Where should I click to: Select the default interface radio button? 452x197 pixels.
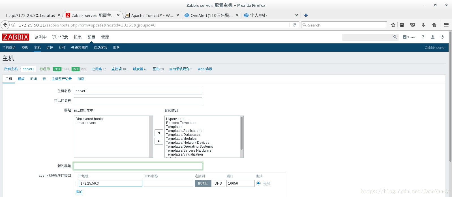point(258,183)
